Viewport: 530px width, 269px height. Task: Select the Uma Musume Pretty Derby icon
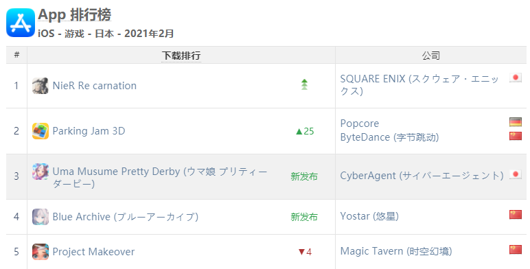point(41,172)
